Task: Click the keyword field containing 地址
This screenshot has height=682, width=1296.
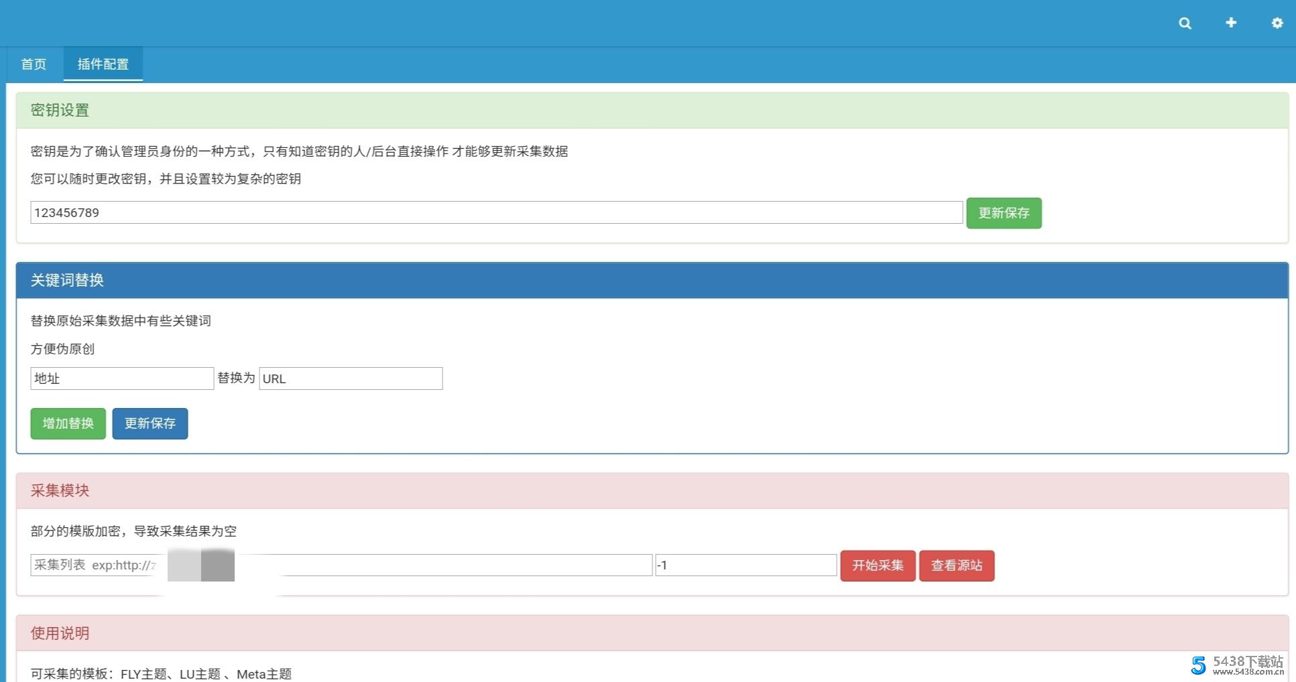Action: [121, 378]
